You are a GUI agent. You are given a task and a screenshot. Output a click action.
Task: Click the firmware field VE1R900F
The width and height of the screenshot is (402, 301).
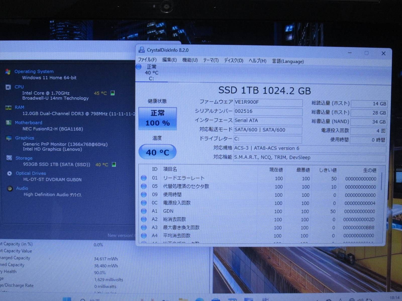(268, 102)
